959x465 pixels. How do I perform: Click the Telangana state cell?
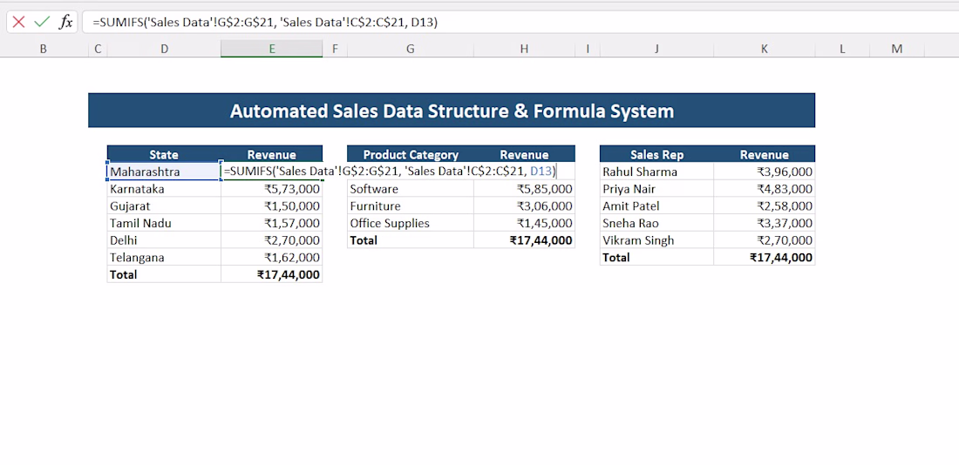pos(164,257)
